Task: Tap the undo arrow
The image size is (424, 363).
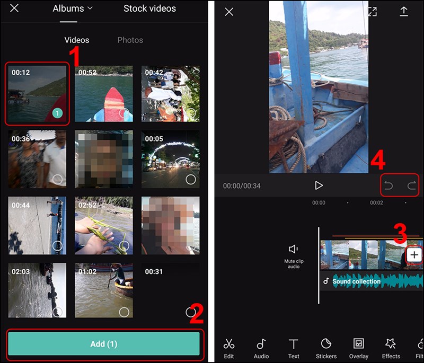Action: (388, 185)
